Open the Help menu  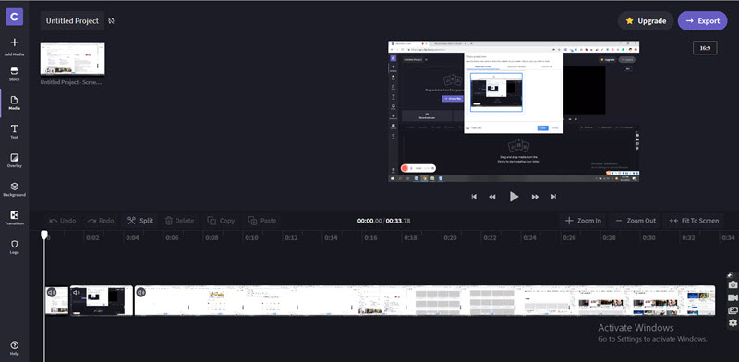tap(14, 348)
